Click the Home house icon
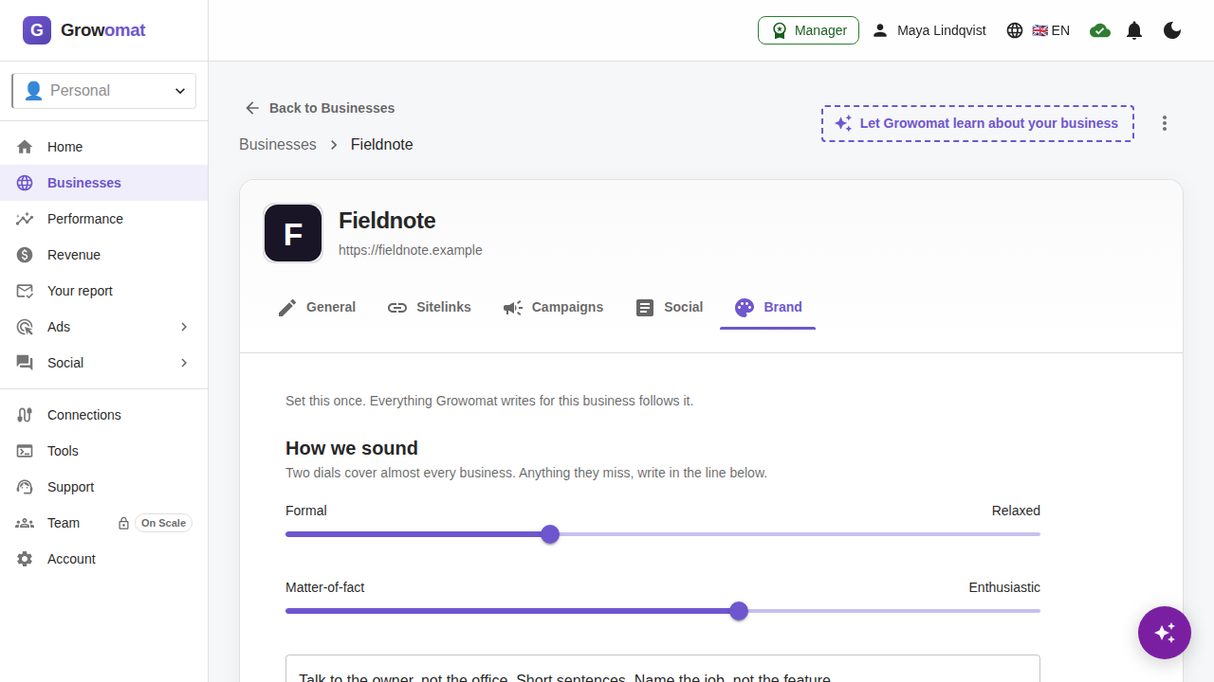Screen dimensions: 1214x682 click(26, 147)
